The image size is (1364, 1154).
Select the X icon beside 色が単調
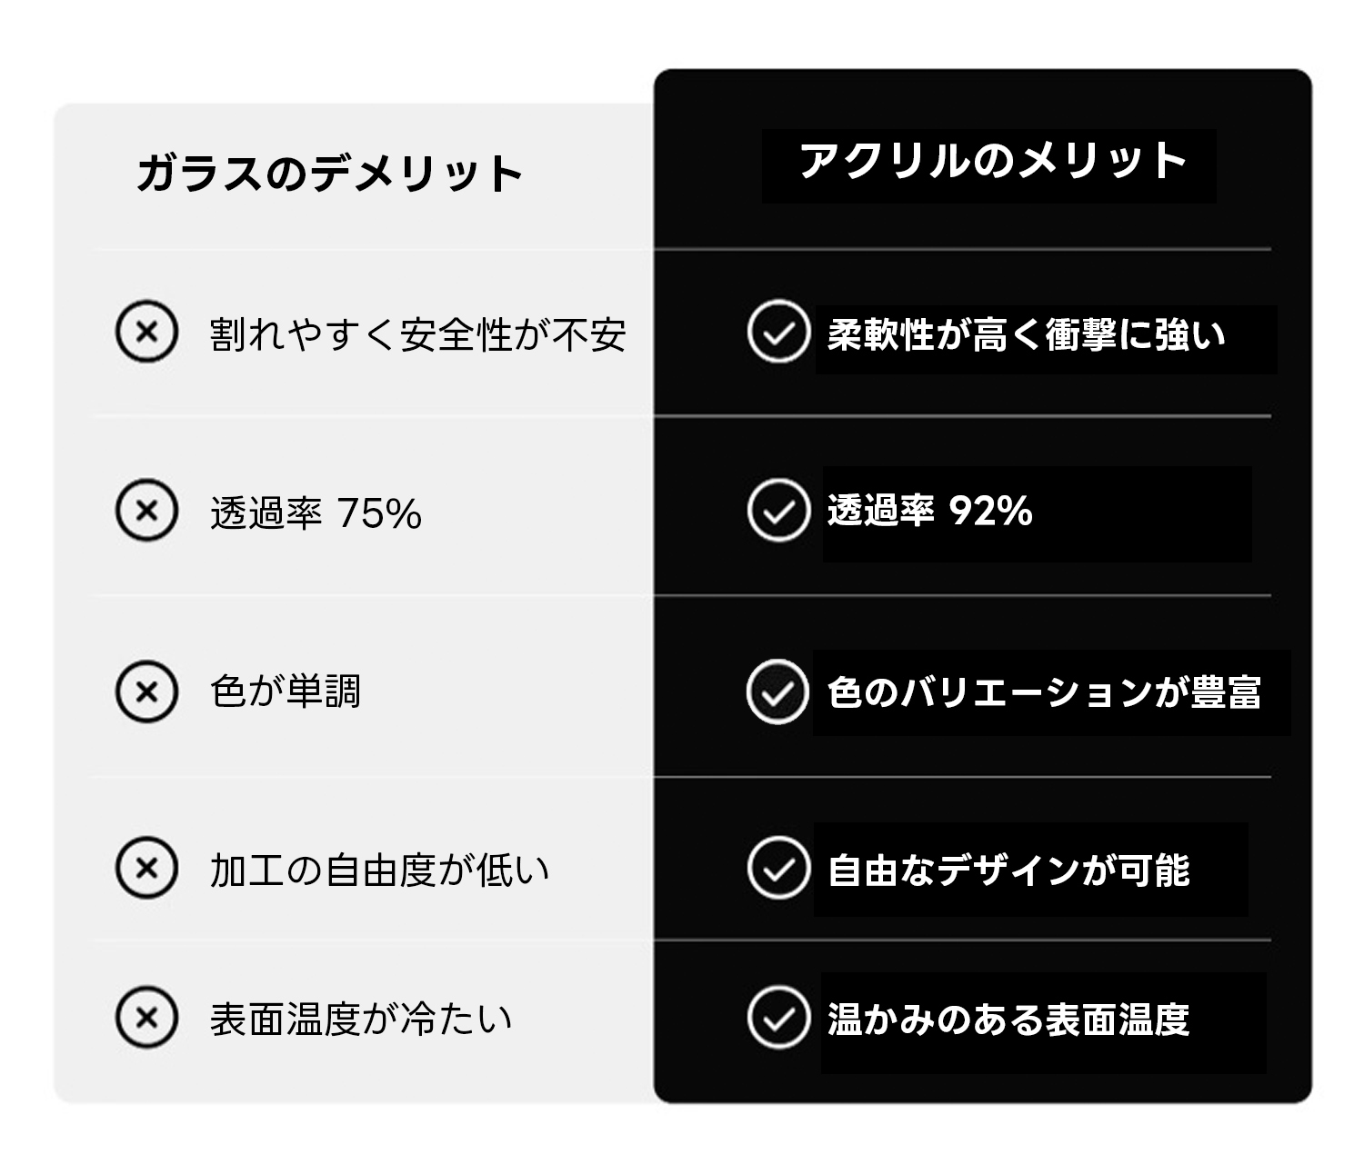pyautogui.click(x=146, y=691)
